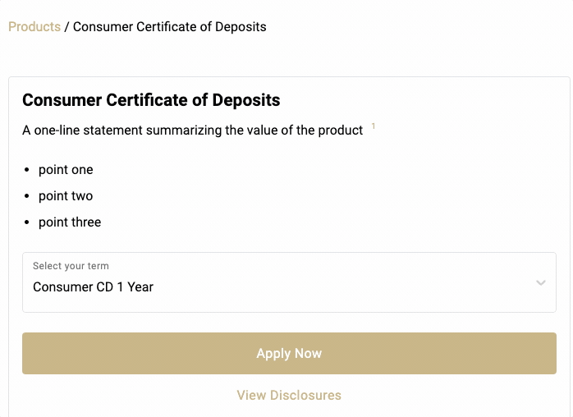The height and width of the screenshot is (417, 573).
Task: Open the Select your term dropdown
Action: (289, 282)
